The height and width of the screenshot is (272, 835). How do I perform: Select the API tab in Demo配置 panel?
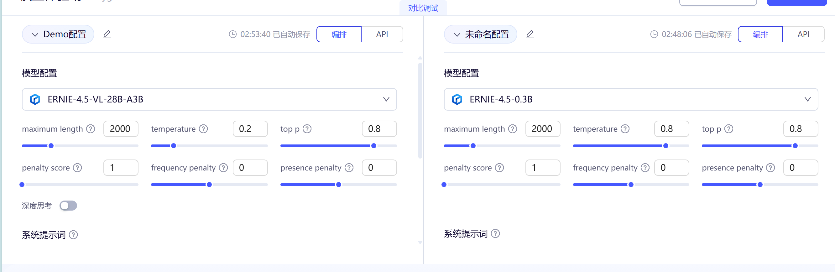(382, 34)
